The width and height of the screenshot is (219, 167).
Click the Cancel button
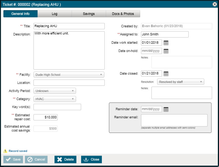click(x=36, y=159)
